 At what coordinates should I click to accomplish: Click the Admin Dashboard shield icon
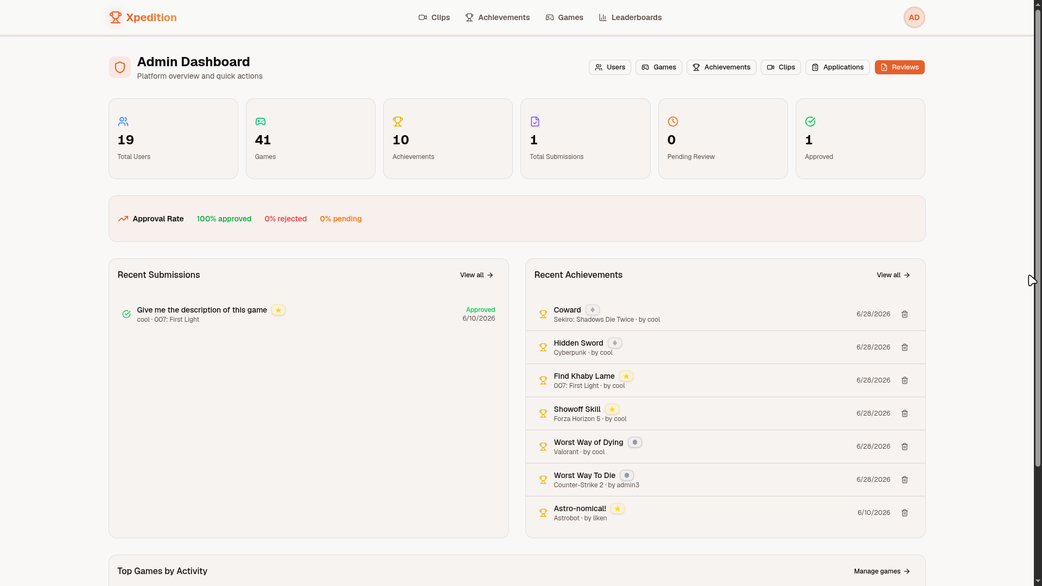coord(120,67)
